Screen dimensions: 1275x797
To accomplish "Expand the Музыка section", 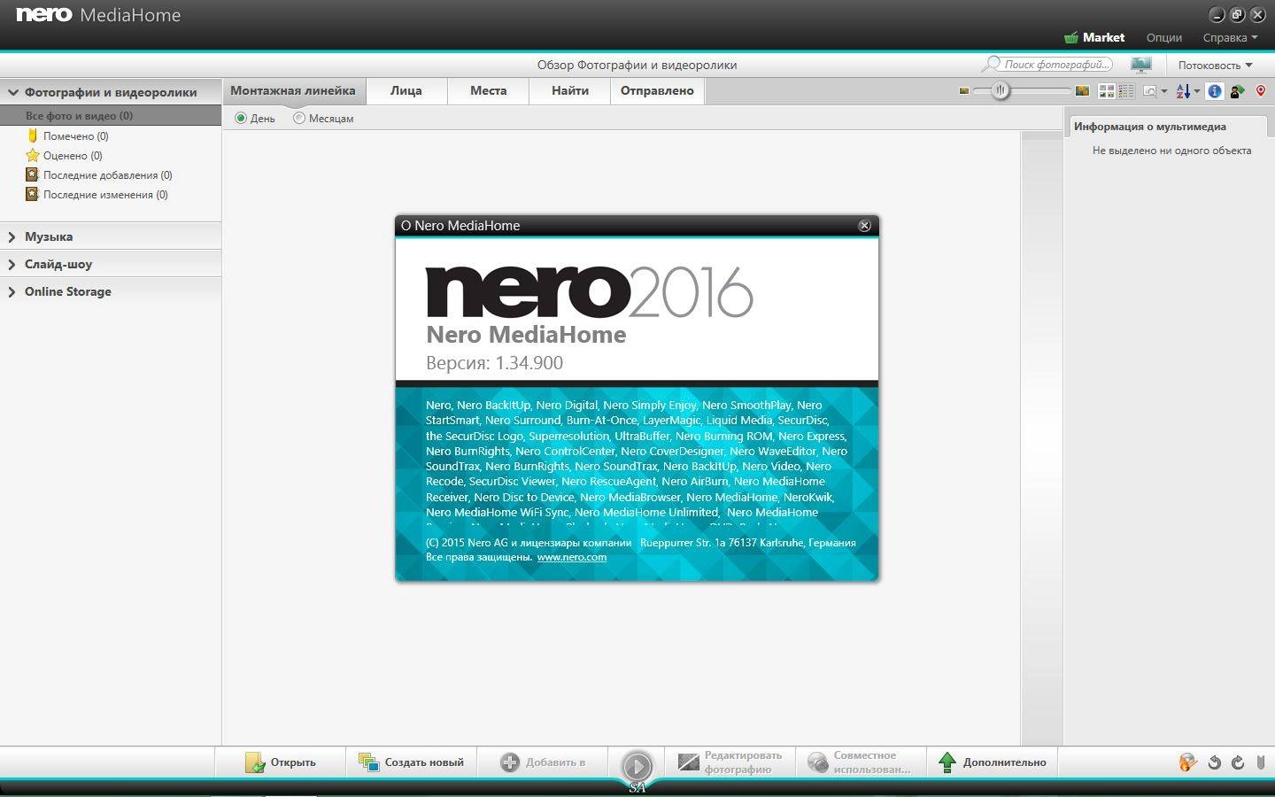I will pyautogui.click(x=12, y=236).
